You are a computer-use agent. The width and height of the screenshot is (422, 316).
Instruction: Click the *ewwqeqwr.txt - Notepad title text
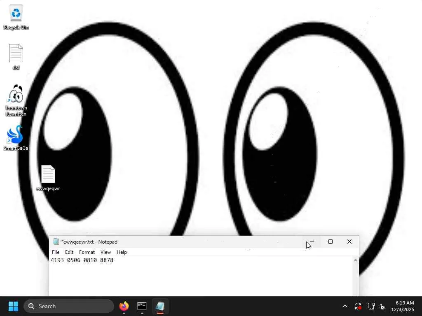tap(89, 242)
